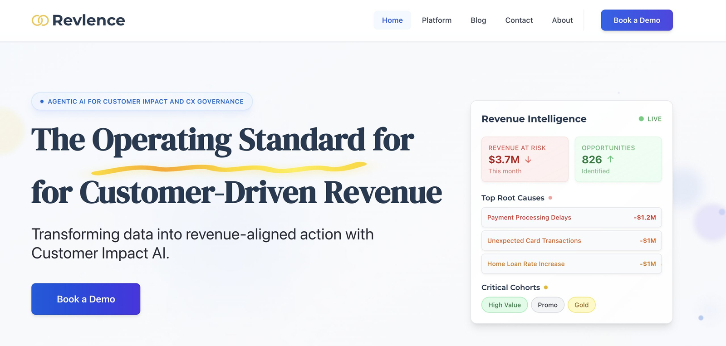Click the large Book a Demo hero button
The width and height of the screenshot is (726, 346).
[x=86, y=299]
